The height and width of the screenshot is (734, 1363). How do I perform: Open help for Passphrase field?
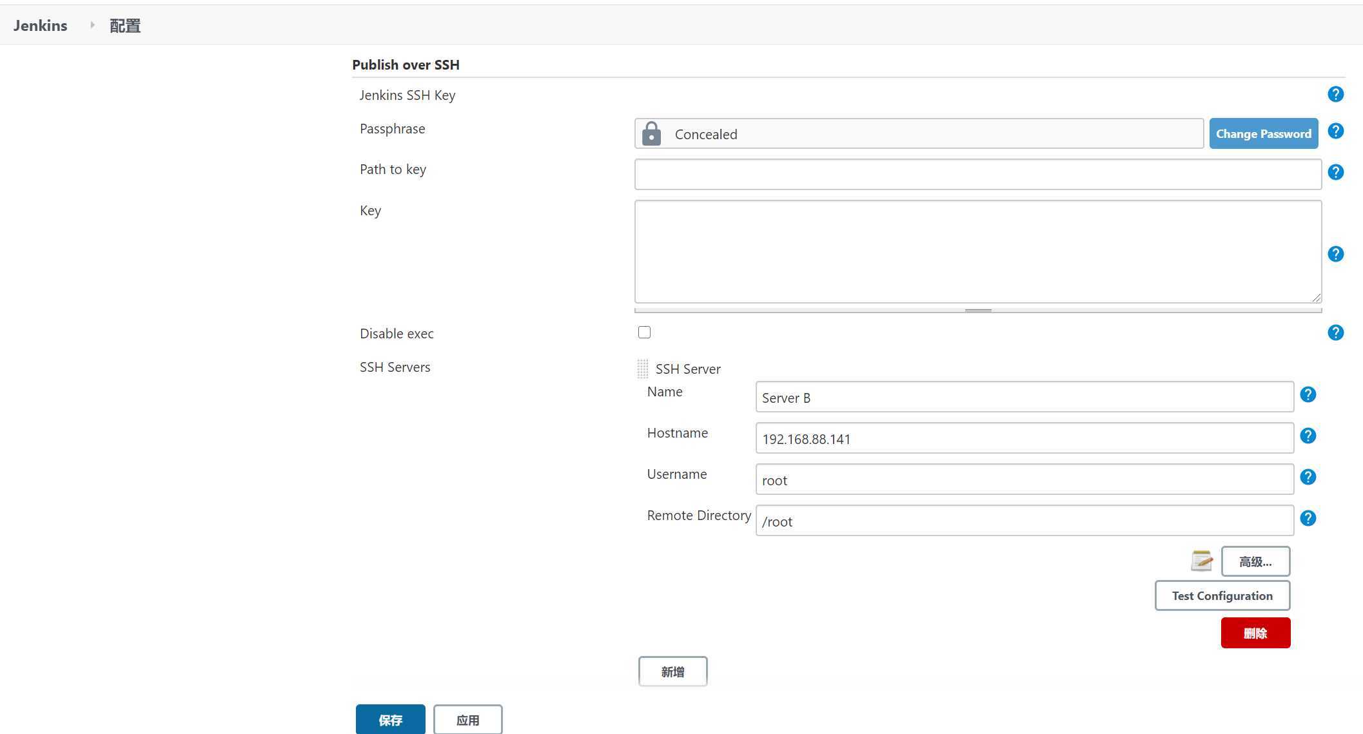pos(1335,131)
